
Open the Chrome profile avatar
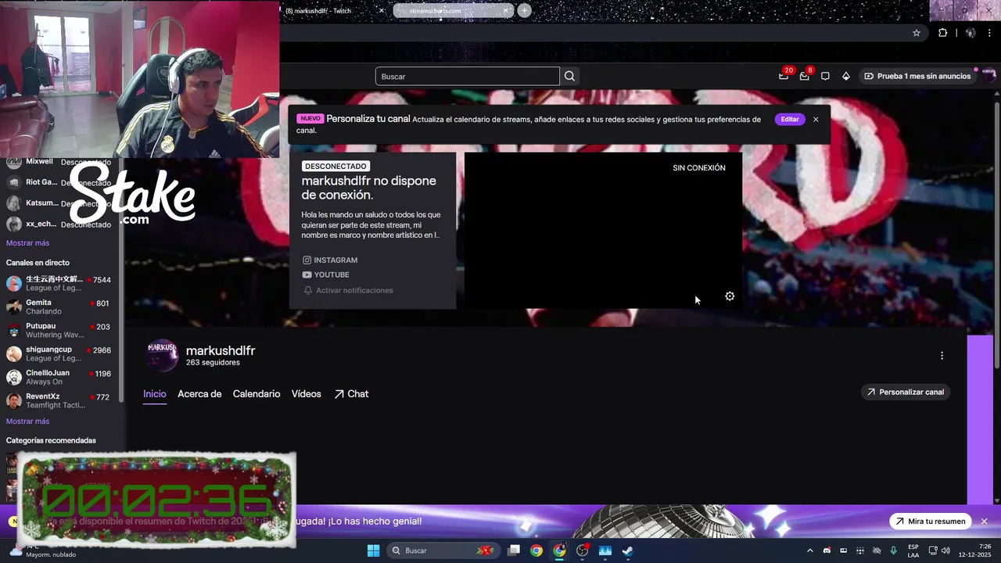971,33
